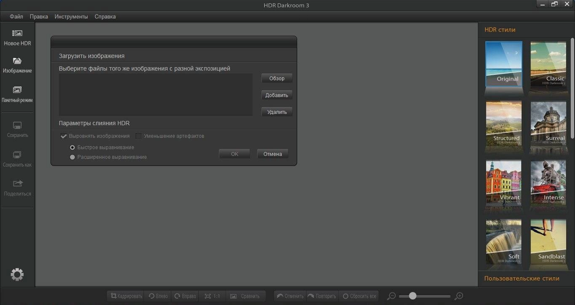This screenshot has height=305, width=575.
Task: Open settings with the gear icon
Action: click(17, 274)
